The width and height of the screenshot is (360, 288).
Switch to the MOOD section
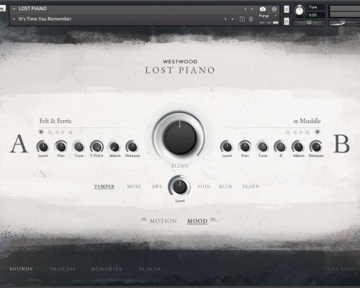pyautogui.click(x=197, y=221)
